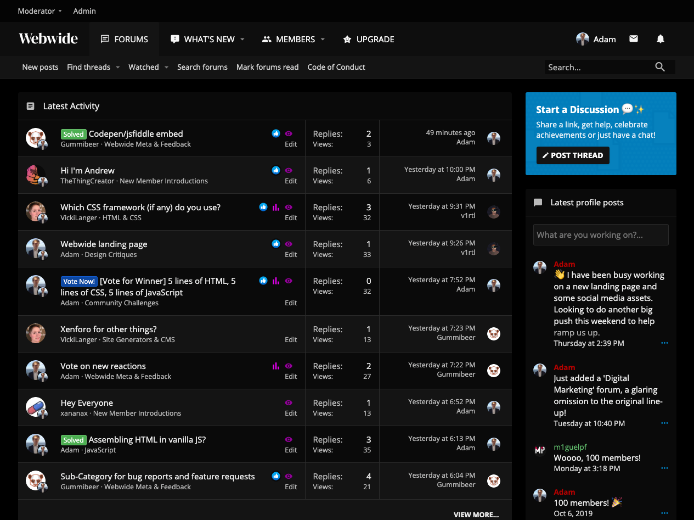
Task: Click the Latest profile posts chat icon
Action: point(538,203)
